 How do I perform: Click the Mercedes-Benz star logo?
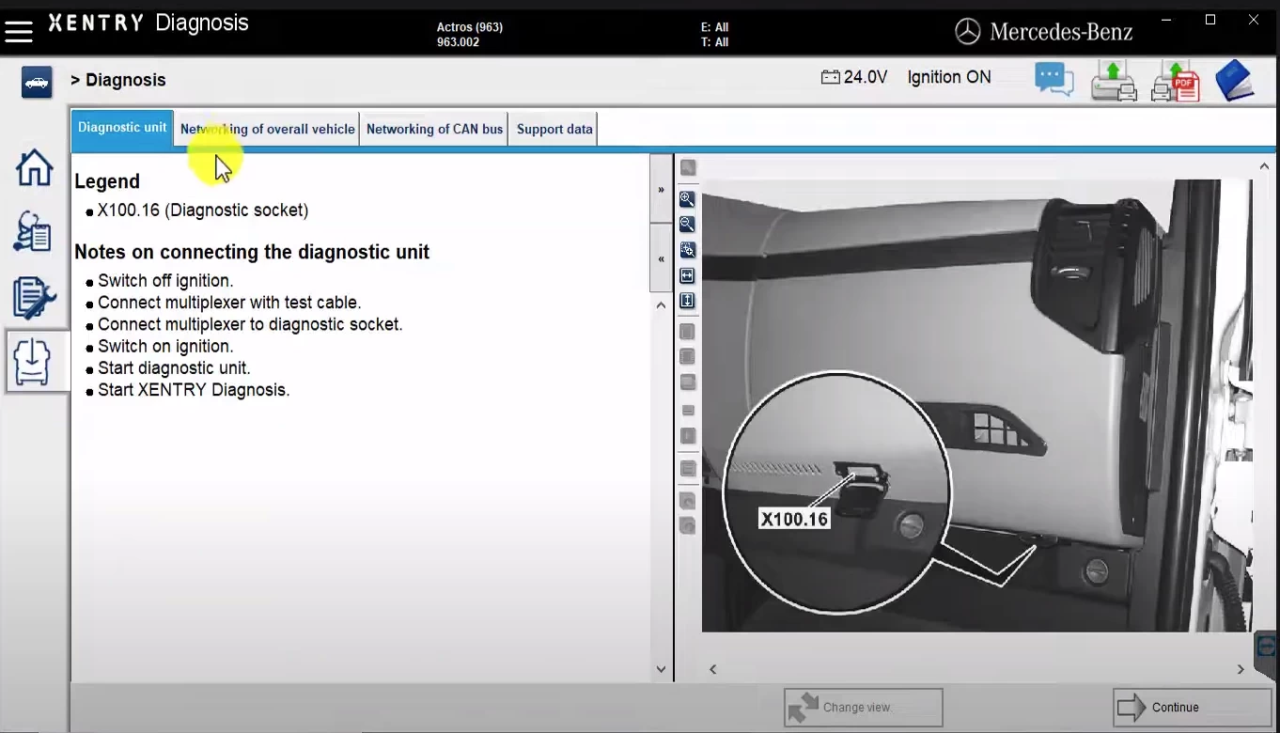pos(967,32)
